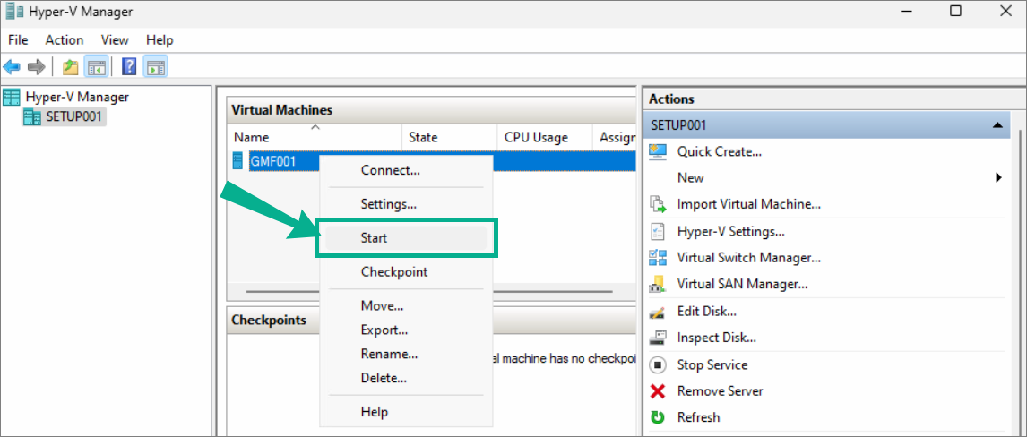
Task: Click the Virtual Switch Manager icon
Action: click(658, 258)
